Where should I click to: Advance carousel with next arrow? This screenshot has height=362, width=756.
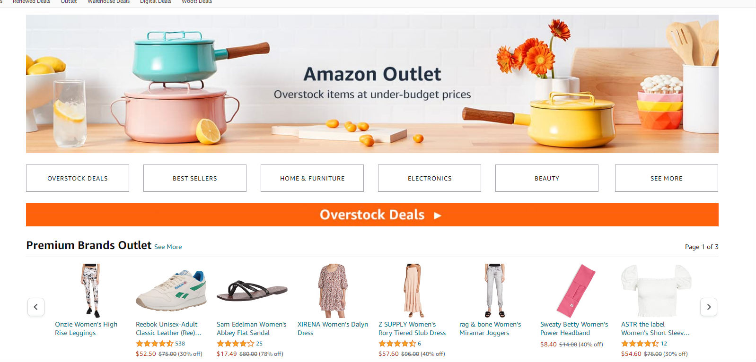coord(709,307)
